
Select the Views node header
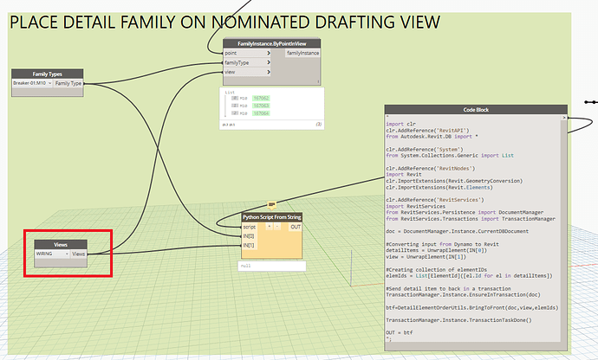click(x=61, y=245)
